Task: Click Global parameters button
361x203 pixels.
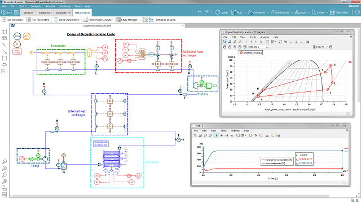Action: click(x=67, y=20)
